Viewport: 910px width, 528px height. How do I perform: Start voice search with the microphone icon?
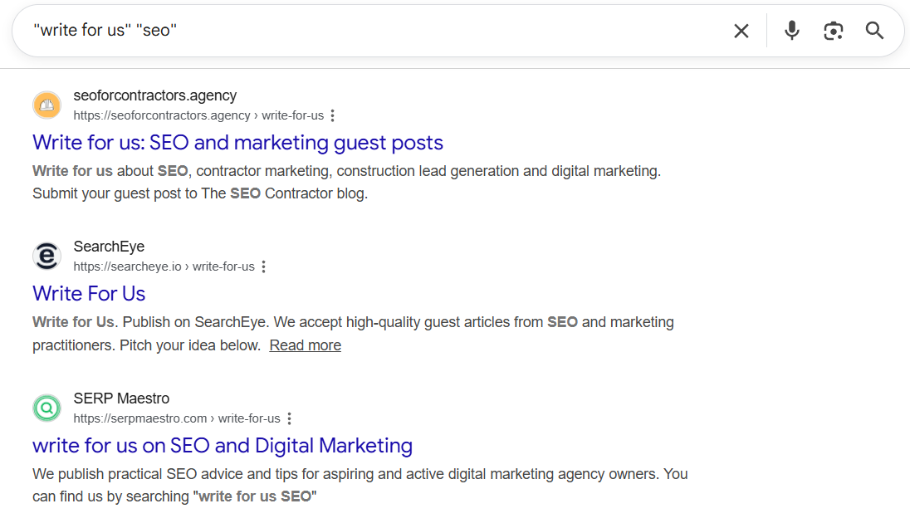pos(791,31)
